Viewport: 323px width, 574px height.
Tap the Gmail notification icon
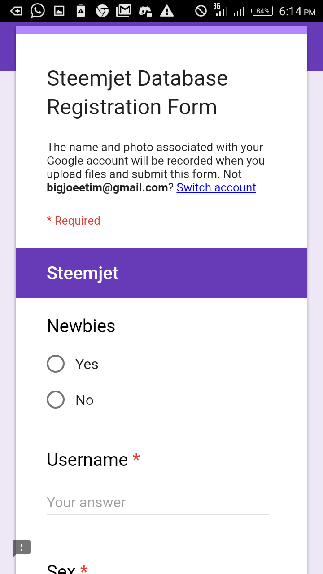[x=124, y=11]
